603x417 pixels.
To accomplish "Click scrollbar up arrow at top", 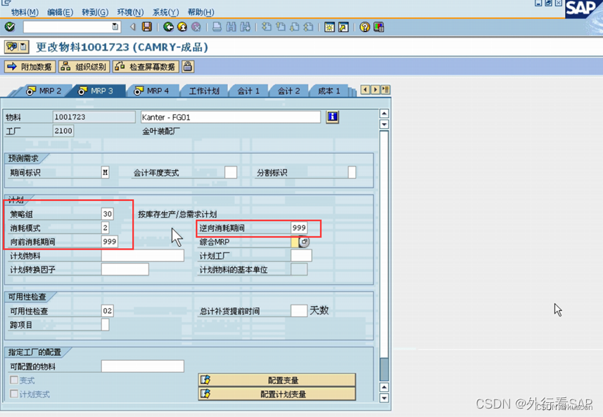I will pos(383,113).
